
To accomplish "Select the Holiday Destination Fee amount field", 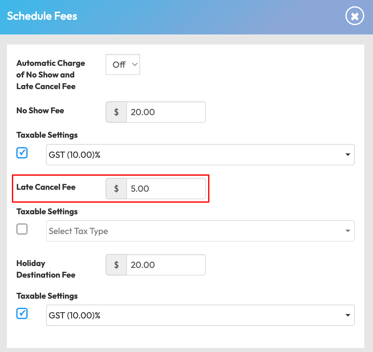I will coord(166,265).
